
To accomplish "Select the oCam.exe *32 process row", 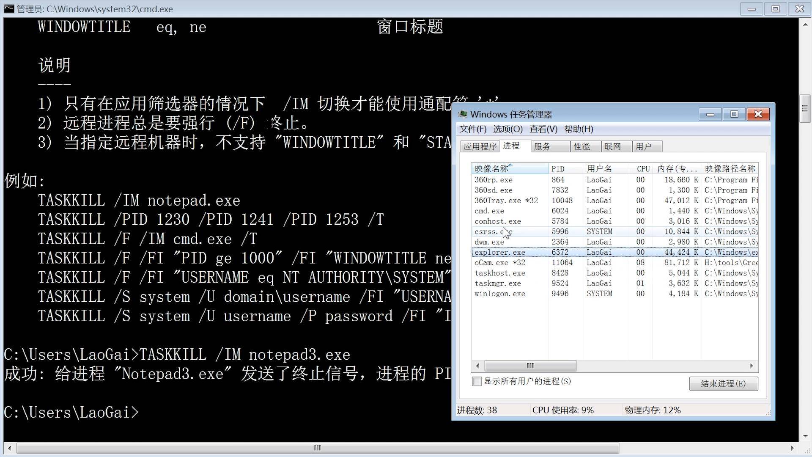I will [x=500, y=262].
